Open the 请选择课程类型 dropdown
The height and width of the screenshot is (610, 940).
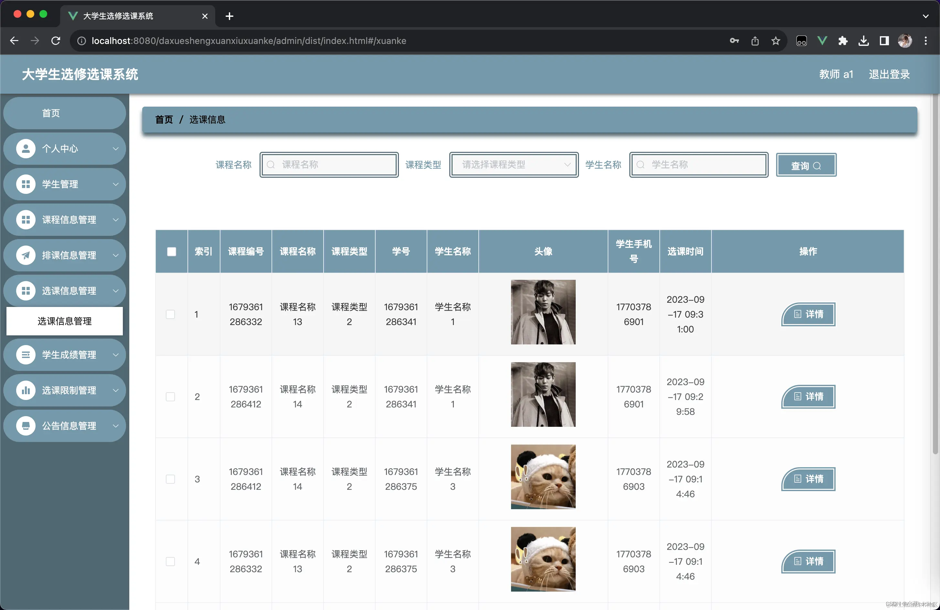coord(513,165)
